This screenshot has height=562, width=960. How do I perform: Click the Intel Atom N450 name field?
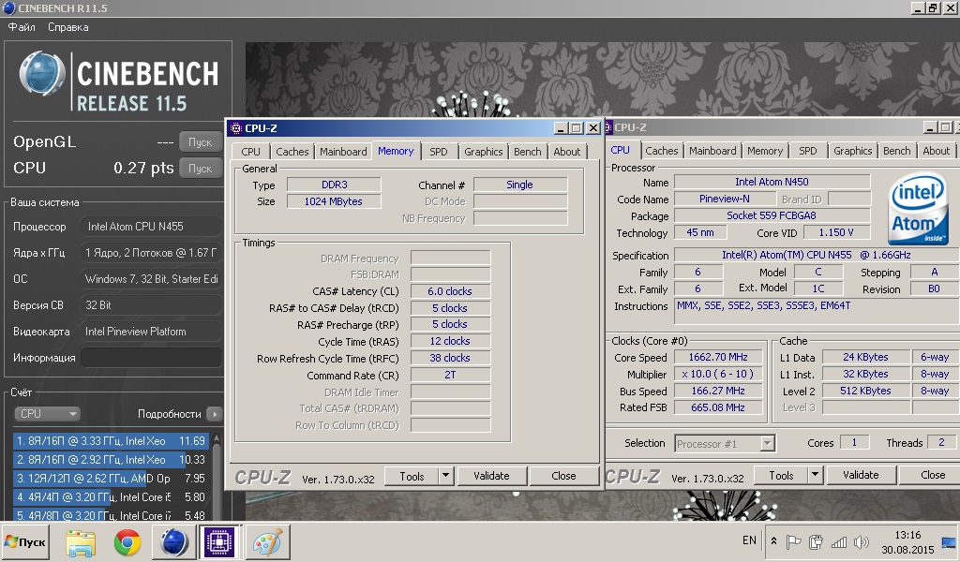click(x=772, y=182)
